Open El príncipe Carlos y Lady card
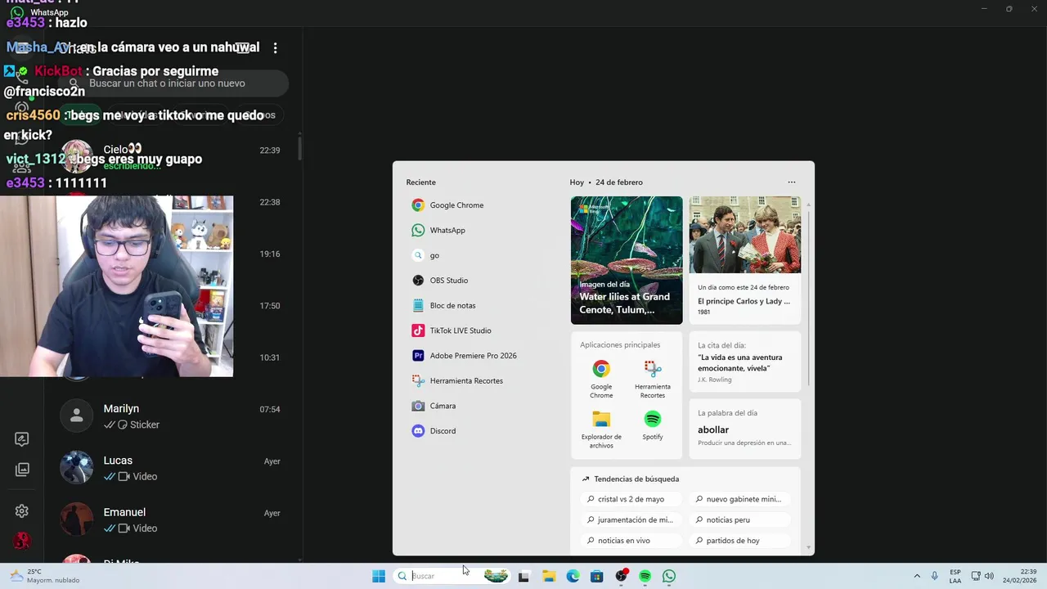Viewport: 1047px width, 589px height. 745,260
